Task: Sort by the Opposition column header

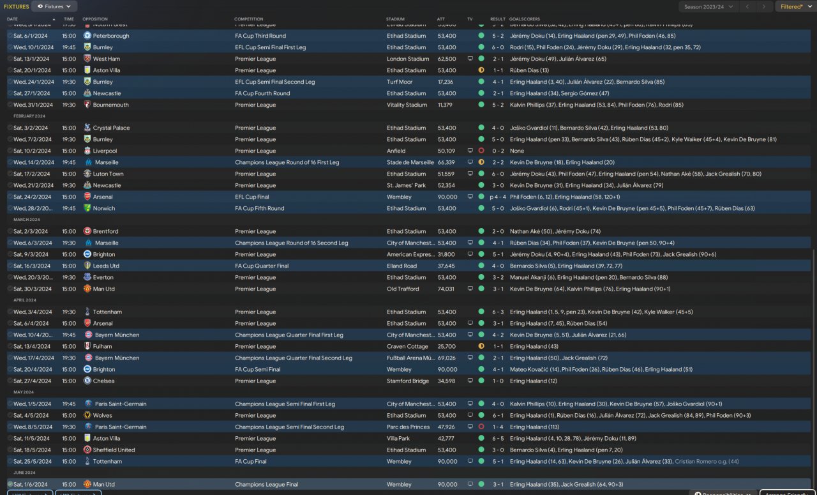Action: [95, 19]
